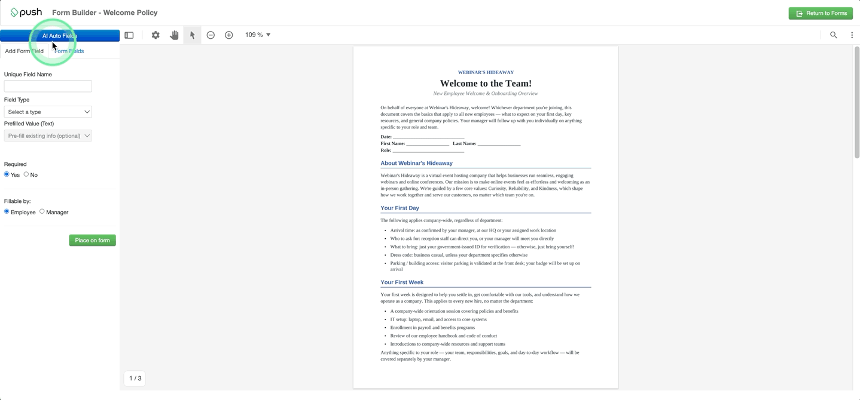Open the three-dot more menu
This screenshot has height=400, width=860.
[x=852, y=35]
